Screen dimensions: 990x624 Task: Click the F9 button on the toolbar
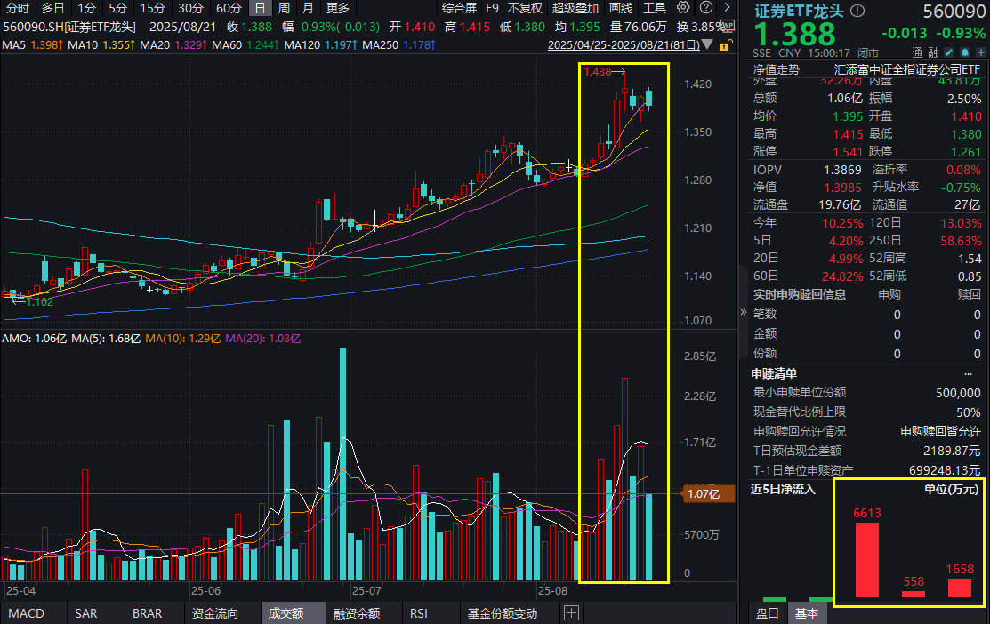tap(492, 8)
